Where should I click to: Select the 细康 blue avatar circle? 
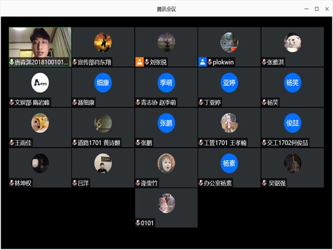[x=103, y=83]
